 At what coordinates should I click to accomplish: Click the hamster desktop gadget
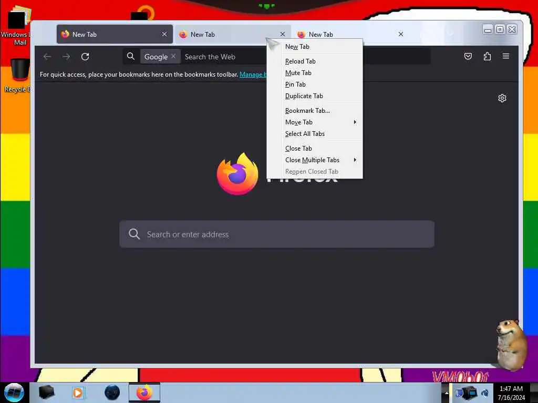pyautogui.click(x=511, y=345)
